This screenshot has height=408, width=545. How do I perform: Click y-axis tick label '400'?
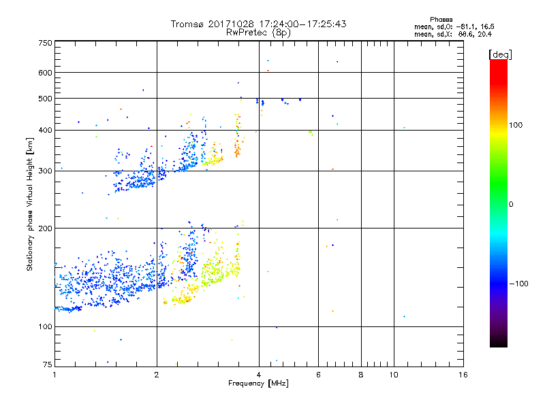pyautogui.click(x=46, y=131)
